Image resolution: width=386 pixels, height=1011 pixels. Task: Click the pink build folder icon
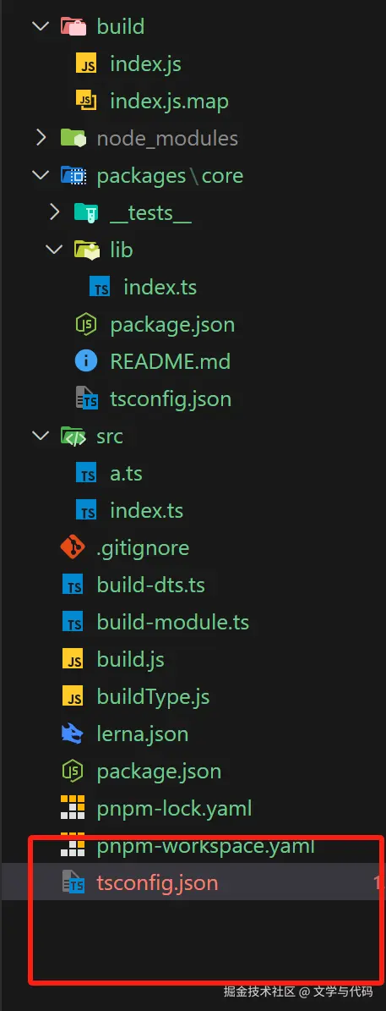[73, 26]
